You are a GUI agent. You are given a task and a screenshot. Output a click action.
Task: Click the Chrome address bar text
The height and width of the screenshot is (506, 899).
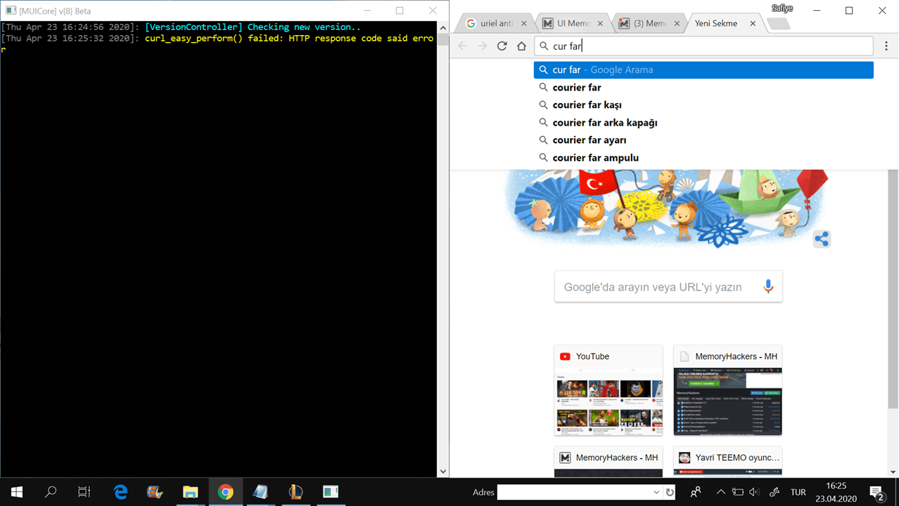[567, 46]
